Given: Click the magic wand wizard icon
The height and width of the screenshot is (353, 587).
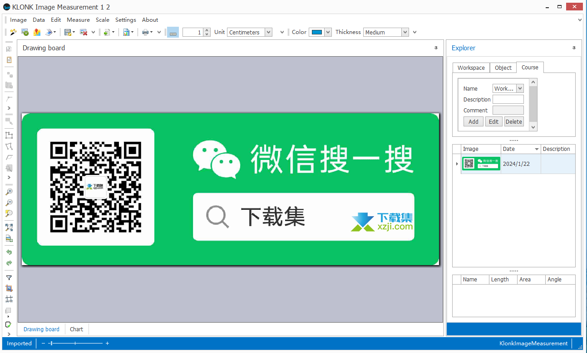Looking at the screenshot, I should point(13,32).
